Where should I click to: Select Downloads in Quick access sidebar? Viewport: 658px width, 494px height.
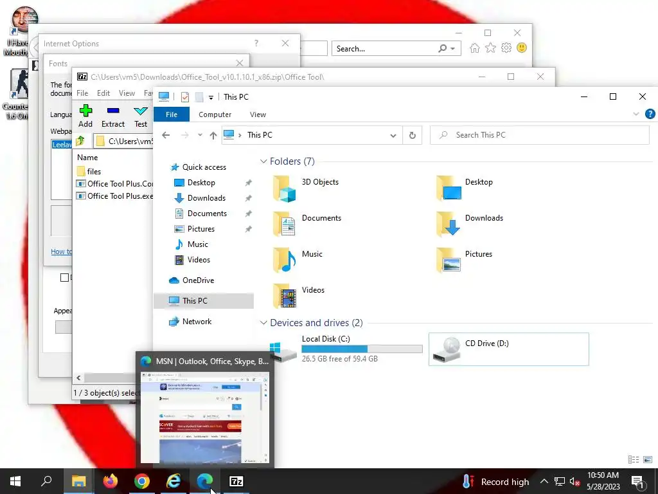(206, 198)
